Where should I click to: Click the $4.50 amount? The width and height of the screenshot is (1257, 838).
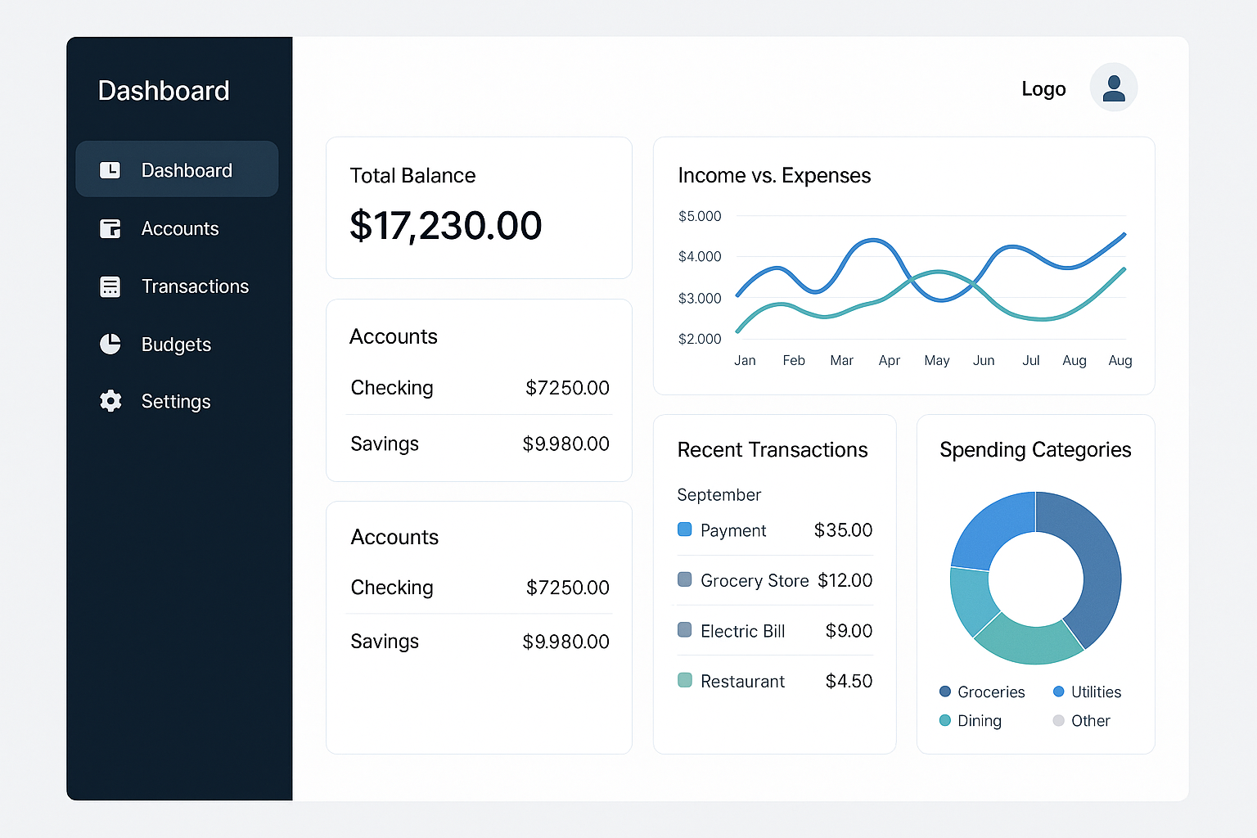[849, 681]
